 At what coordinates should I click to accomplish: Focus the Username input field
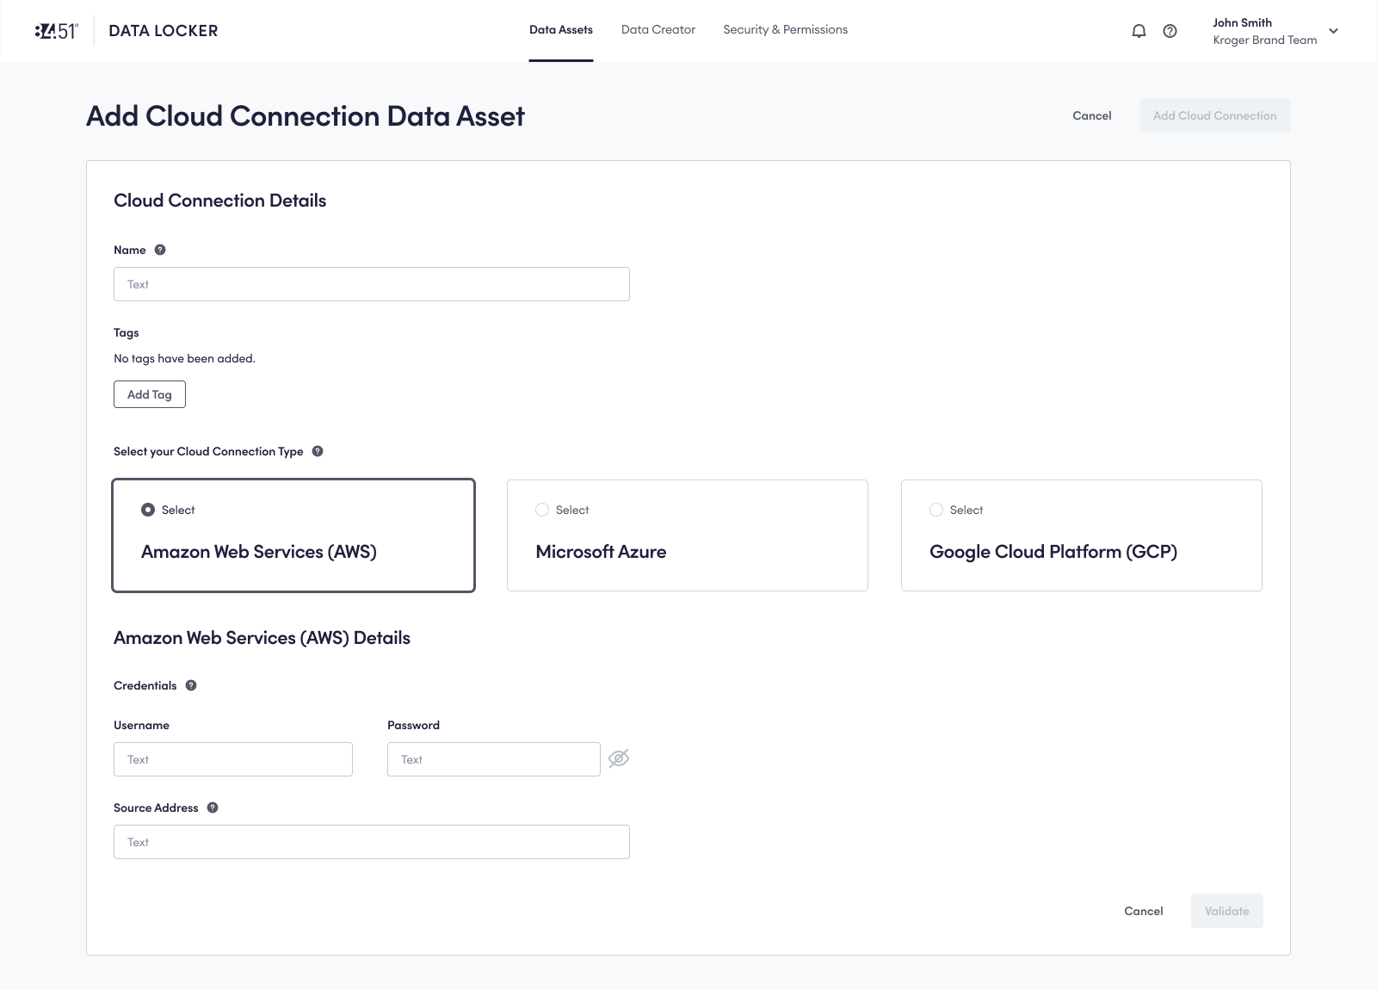233,759
